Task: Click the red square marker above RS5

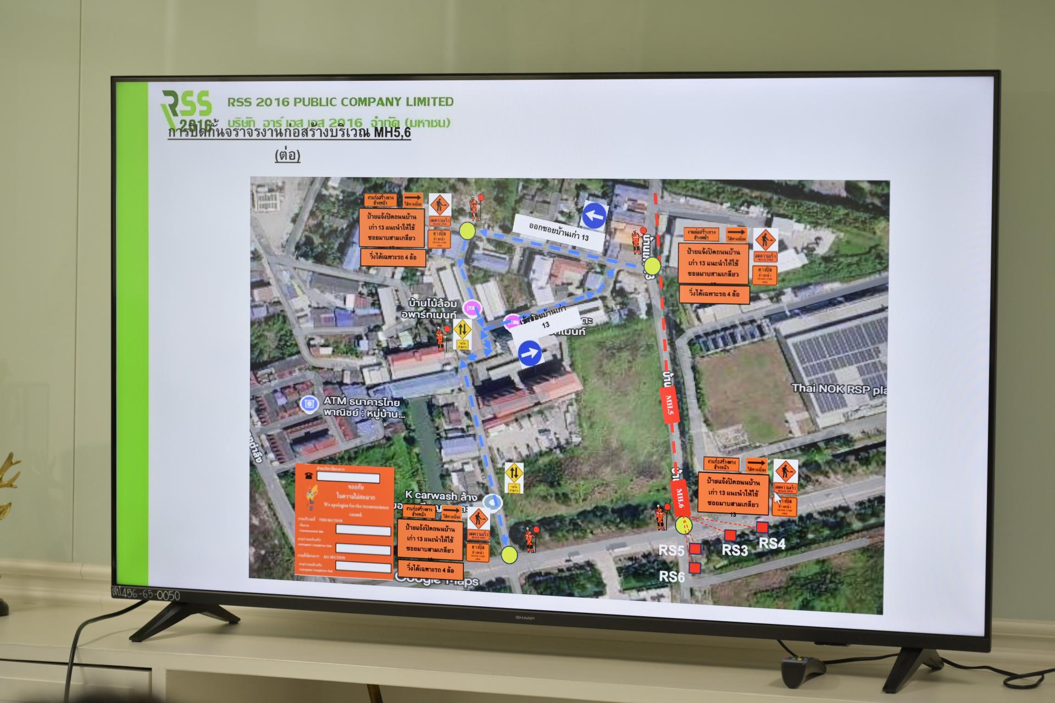Action: point(696,548)
